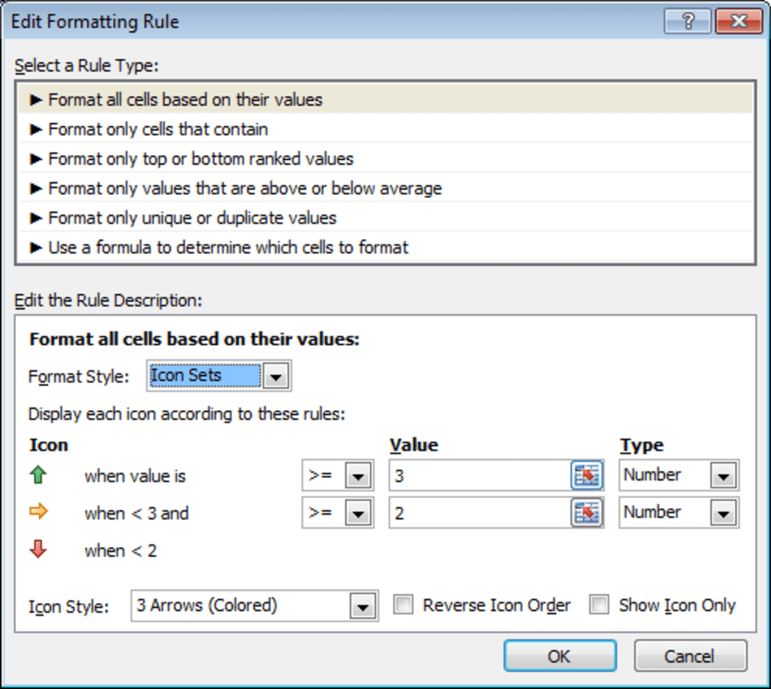The width and height of the screenshot is (771, 689).
Task: Click the red down arrow icon
Action: pos(38,550)
